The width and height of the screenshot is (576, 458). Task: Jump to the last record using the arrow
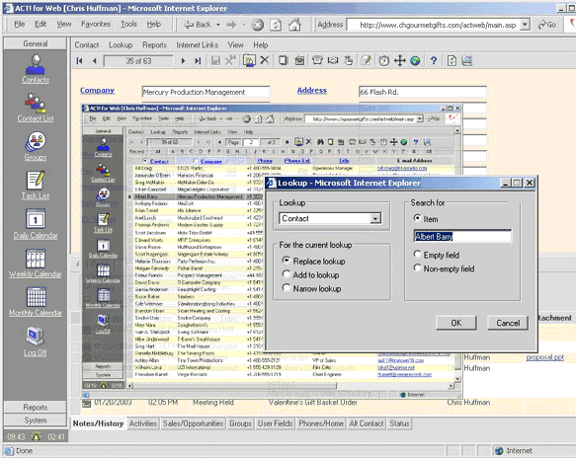pyautogui.click(x=198, y=61)
